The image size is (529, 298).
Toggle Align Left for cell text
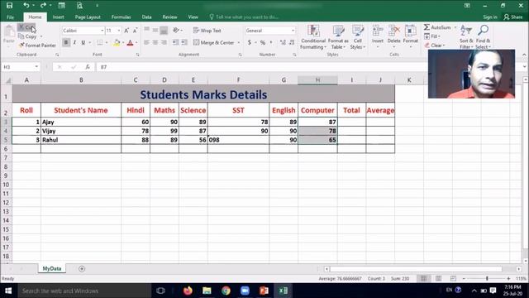point(146,42)
